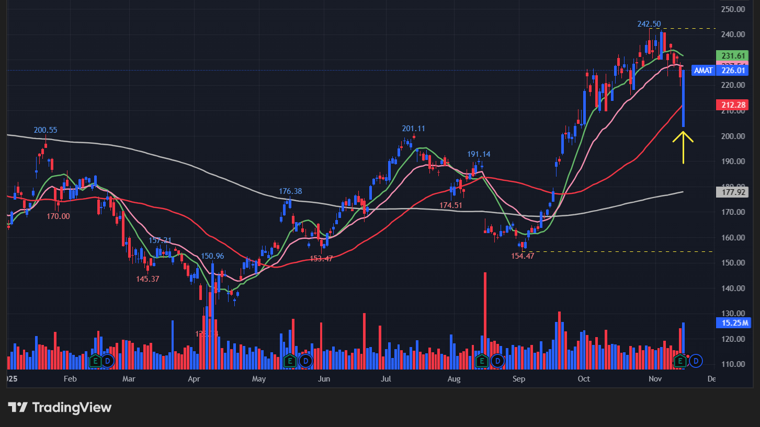Click the 15.25M volume label

click(x=732, y=323)
